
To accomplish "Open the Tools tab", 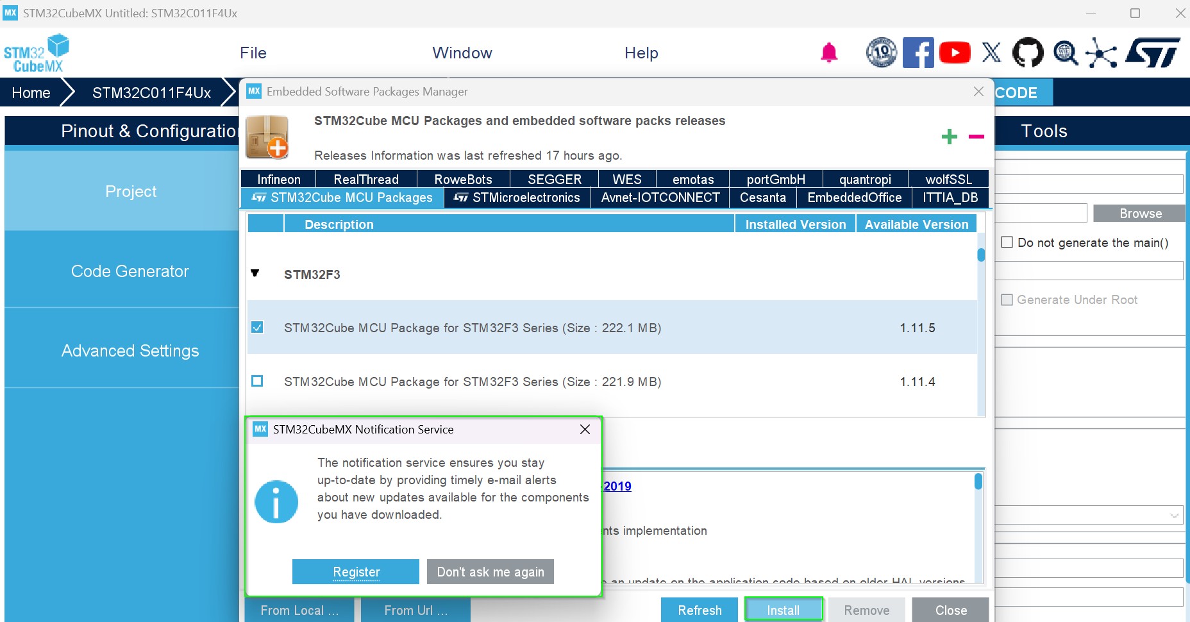I will [x=1044, y=131].
